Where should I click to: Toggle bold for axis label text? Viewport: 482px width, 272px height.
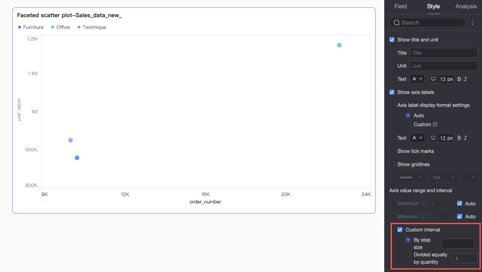point(459,138)
